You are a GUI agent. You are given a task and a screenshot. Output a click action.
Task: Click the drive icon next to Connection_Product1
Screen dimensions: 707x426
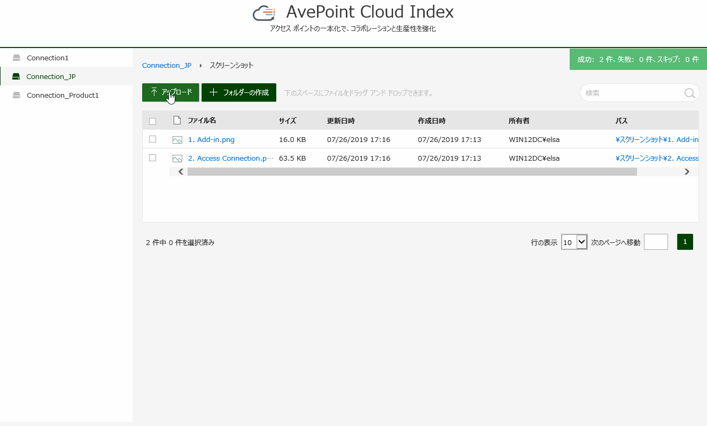[x=16, y=95]
